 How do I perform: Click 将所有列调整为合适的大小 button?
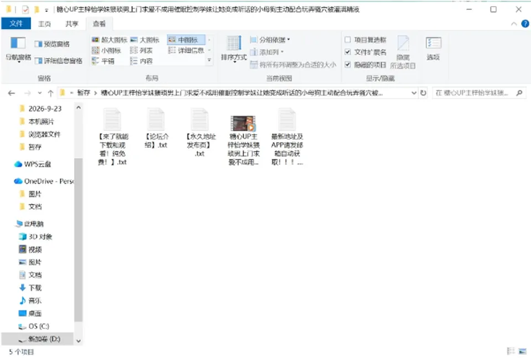pyautogui.click(x=293, y=65)
